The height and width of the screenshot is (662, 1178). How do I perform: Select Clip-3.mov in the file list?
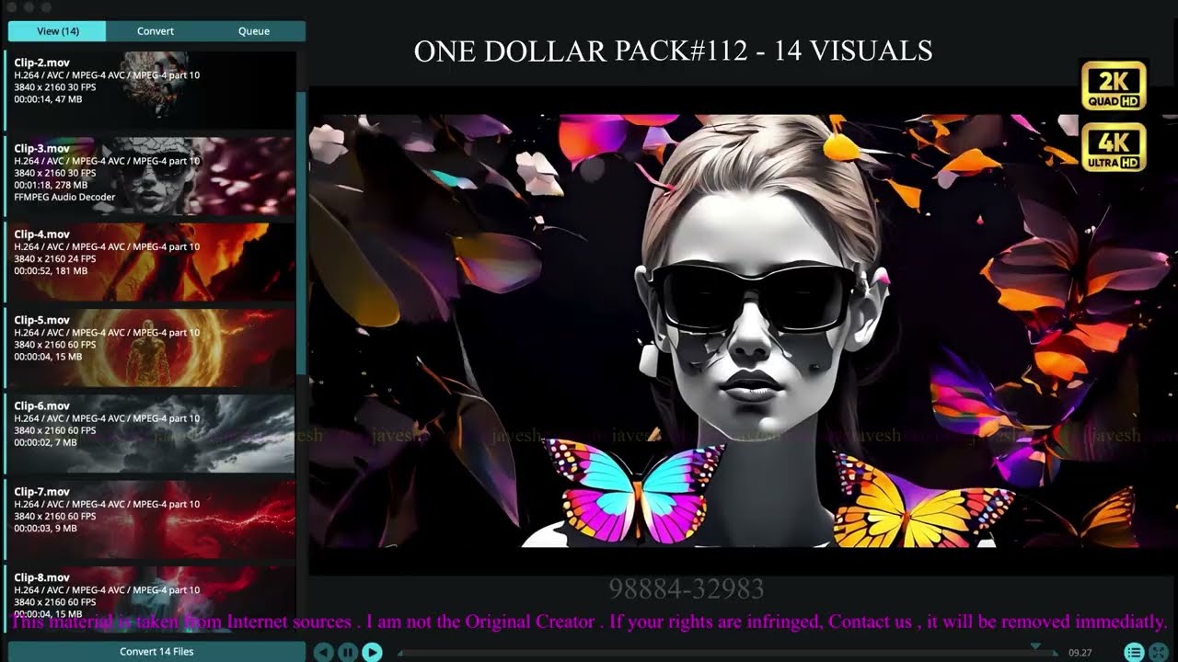[150, 176]
